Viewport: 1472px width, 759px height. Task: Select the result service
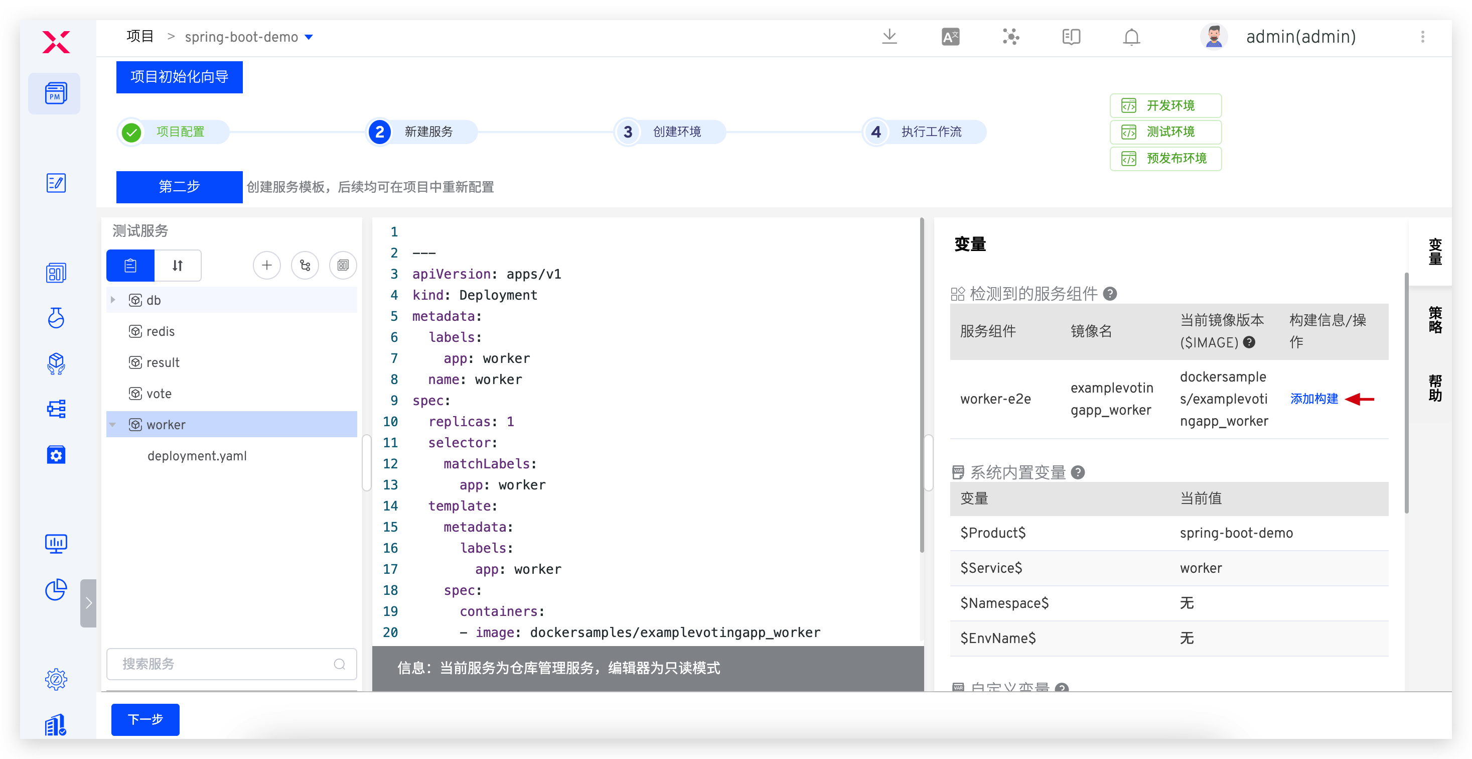(231, 362)
